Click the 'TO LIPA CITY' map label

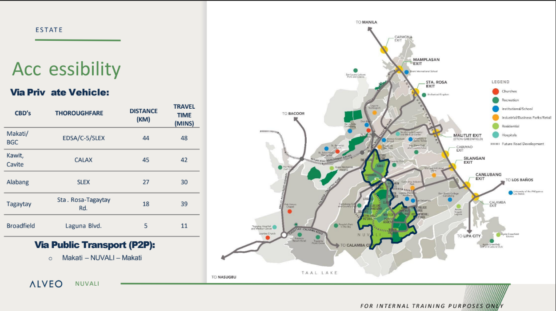pos(469,236)
